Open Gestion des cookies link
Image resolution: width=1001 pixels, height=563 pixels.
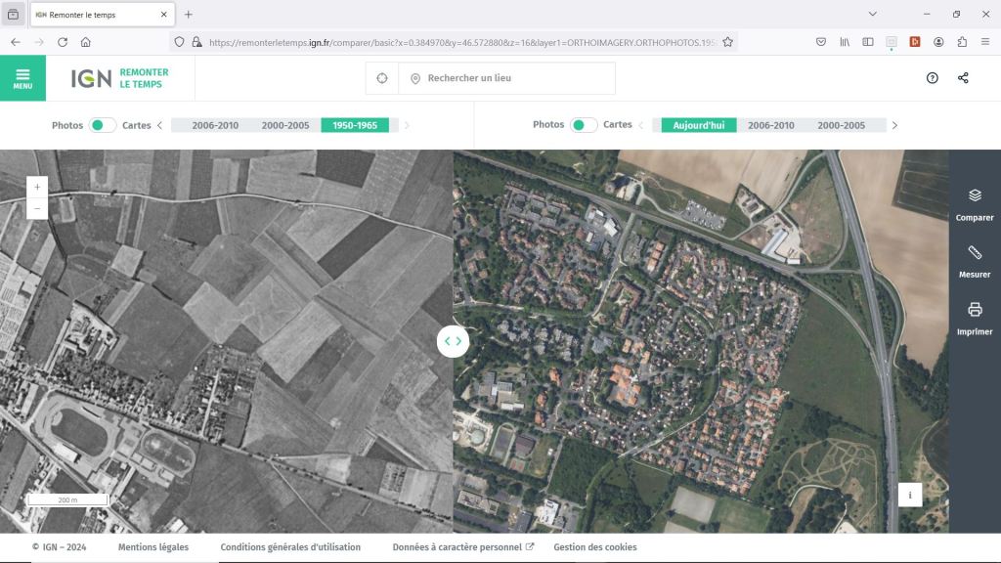point(594,547)
